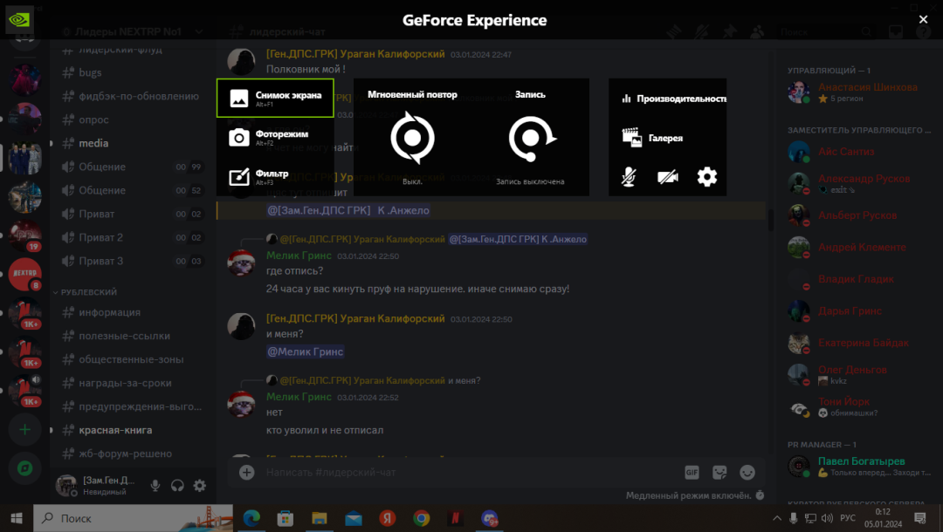Toggle Discord headphones deafen button

177,486
